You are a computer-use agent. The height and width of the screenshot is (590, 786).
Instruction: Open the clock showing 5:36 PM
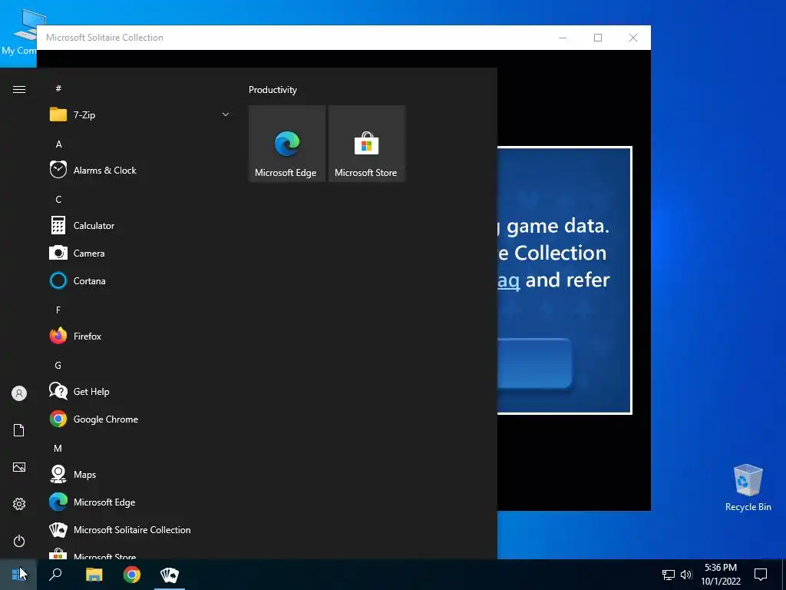720,575
